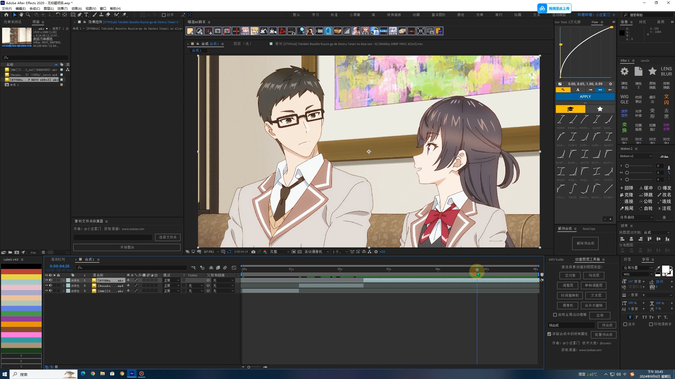Select the Type text tool
Image resolution: width=675 pixels, height=379 pixels.
point(86,15)
